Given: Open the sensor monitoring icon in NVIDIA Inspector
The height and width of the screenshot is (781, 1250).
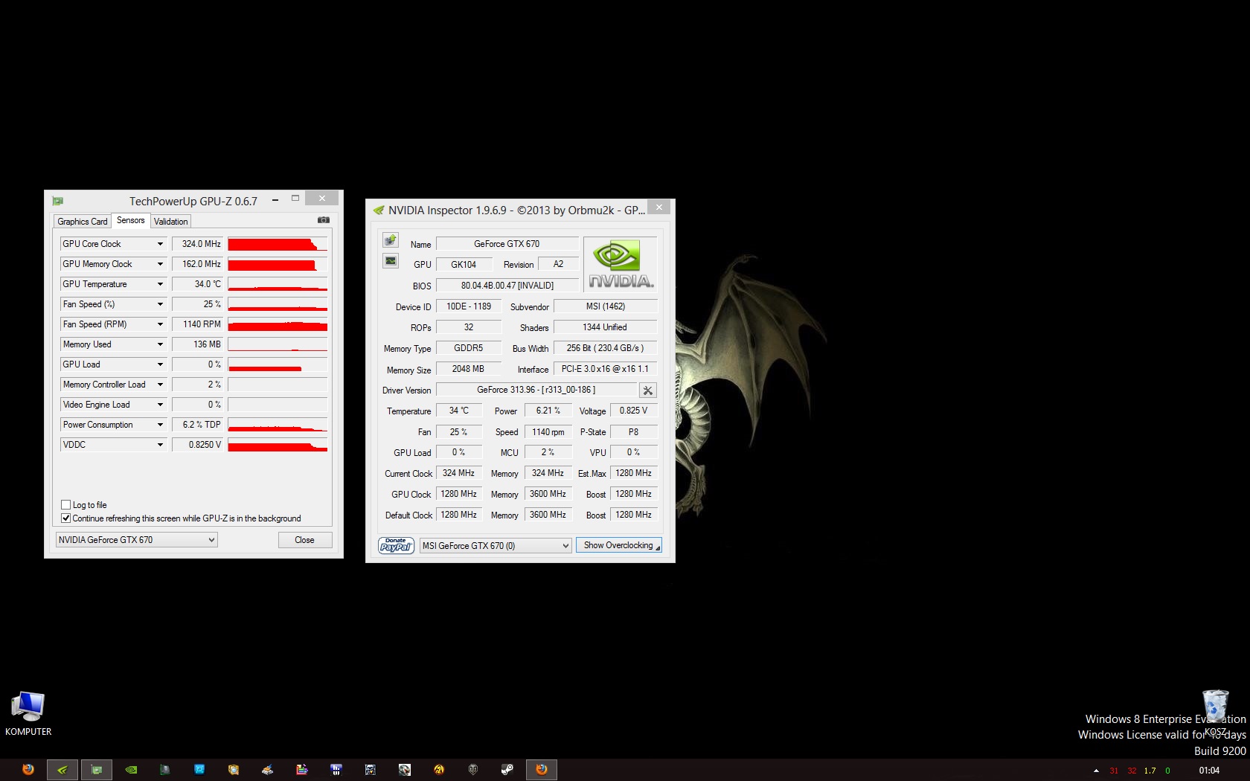Looking at the screenshot, I should point(391,261).
